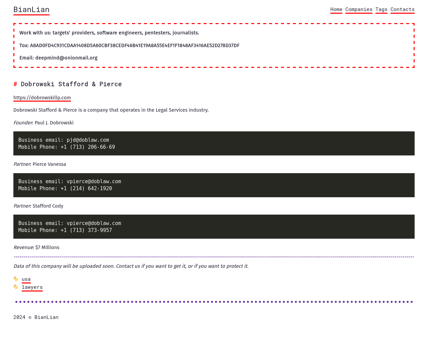The width and height of the screenshot is (428, 351).
Task: Click the 2024 BianLian footer text
Action: tap(36, 317)
